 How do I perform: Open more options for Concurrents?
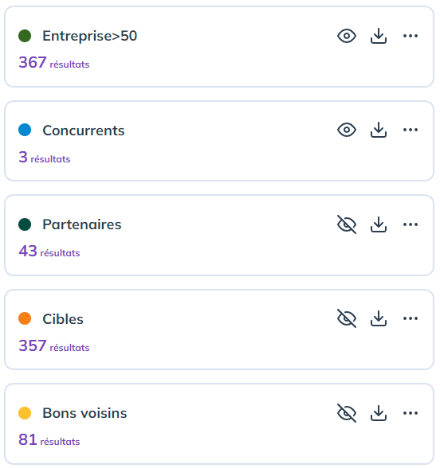[411, 130]
